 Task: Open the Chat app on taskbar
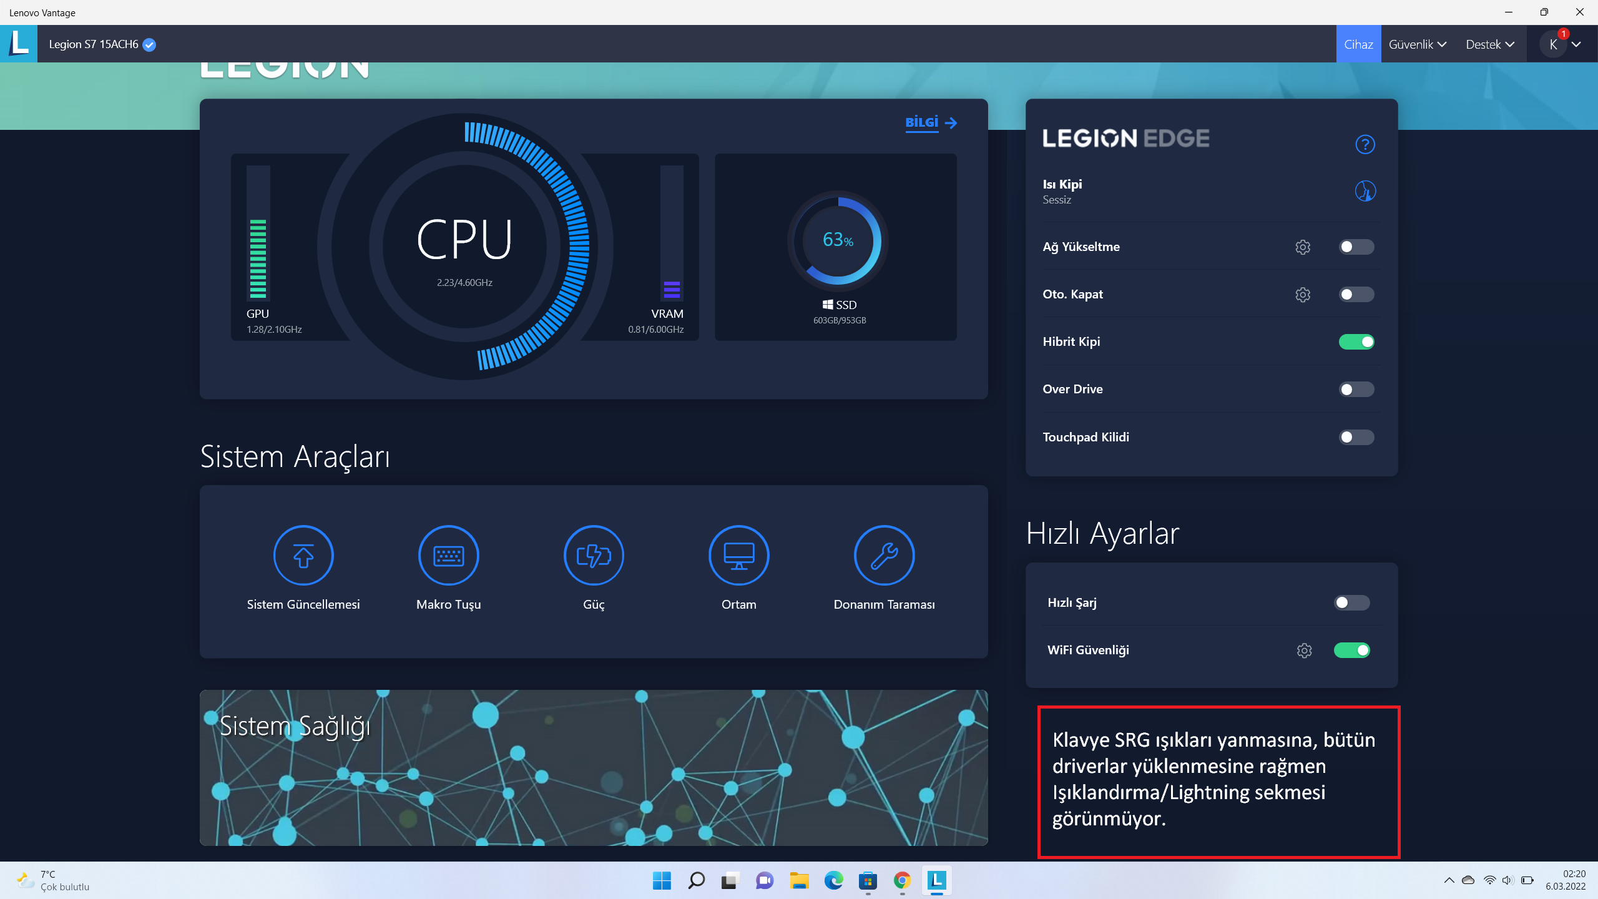764,880
